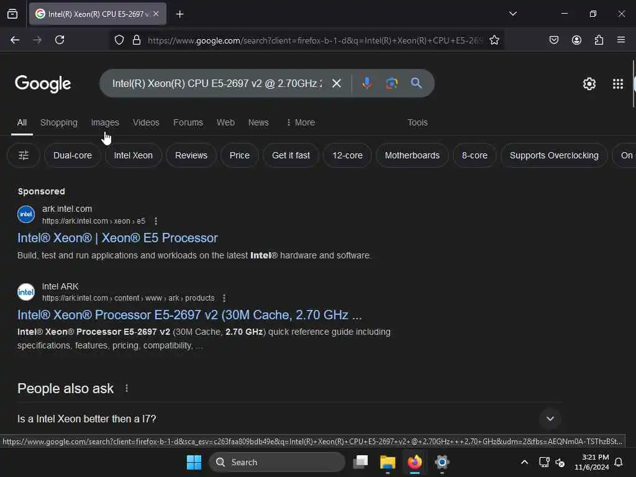Click the Windows taskbar Search box
This screenshot has height=477, width=636.
[277, 462]
